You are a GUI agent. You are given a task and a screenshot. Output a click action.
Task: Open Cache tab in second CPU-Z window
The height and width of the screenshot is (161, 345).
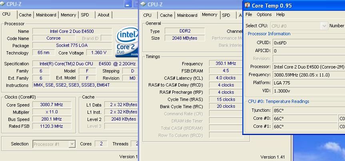coord(166,15)
